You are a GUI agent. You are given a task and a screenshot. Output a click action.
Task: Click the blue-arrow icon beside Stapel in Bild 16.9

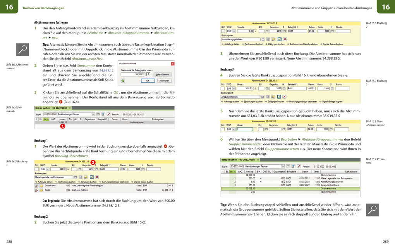click(293, 167)
